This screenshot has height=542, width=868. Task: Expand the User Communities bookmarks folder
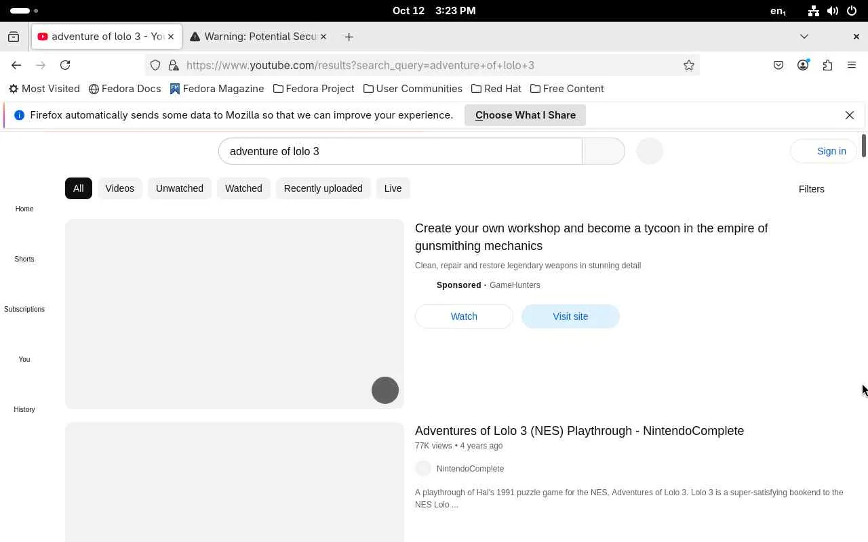tap(412, 89)
